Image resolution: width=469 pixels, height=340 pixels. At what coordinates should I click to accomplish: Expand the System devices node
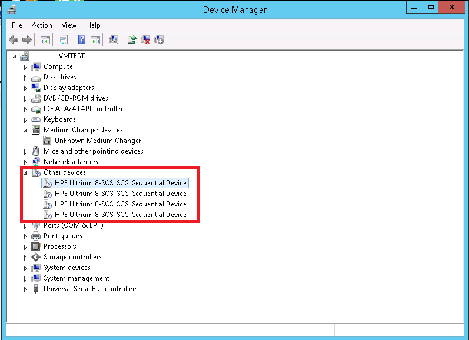coord(25,268)
